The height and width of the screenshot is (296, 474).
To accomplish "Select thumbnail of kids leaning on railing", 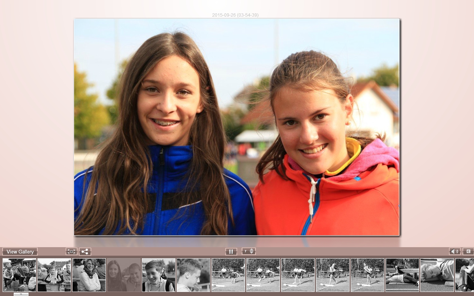I will (x=54, y=275).
